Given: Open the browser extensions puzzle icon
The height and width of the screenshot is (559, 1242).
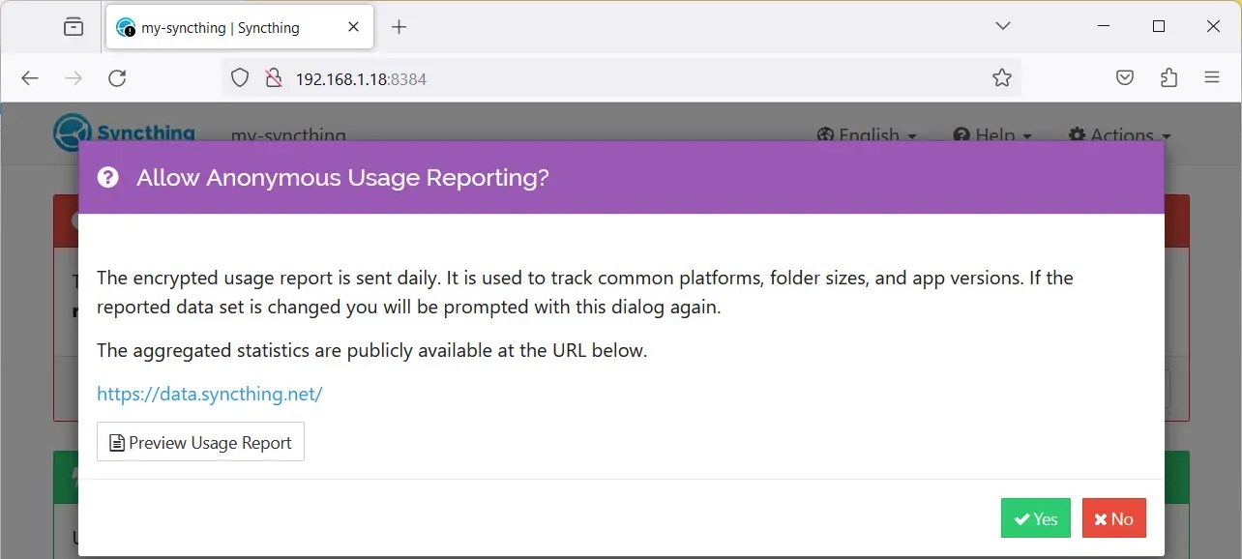Looking at the screenshot, I should (1168, 77).
